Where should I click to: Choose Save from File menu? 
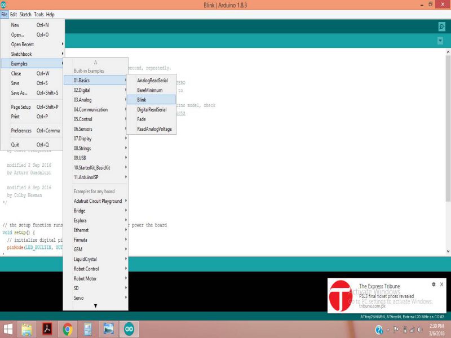pos(33,83)
